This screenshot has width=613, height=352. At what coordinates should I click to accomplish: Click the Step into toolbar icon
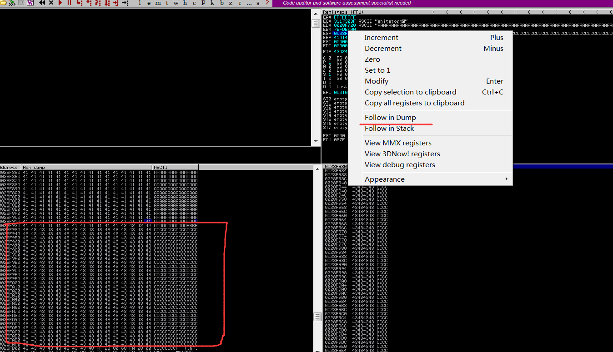80,3
